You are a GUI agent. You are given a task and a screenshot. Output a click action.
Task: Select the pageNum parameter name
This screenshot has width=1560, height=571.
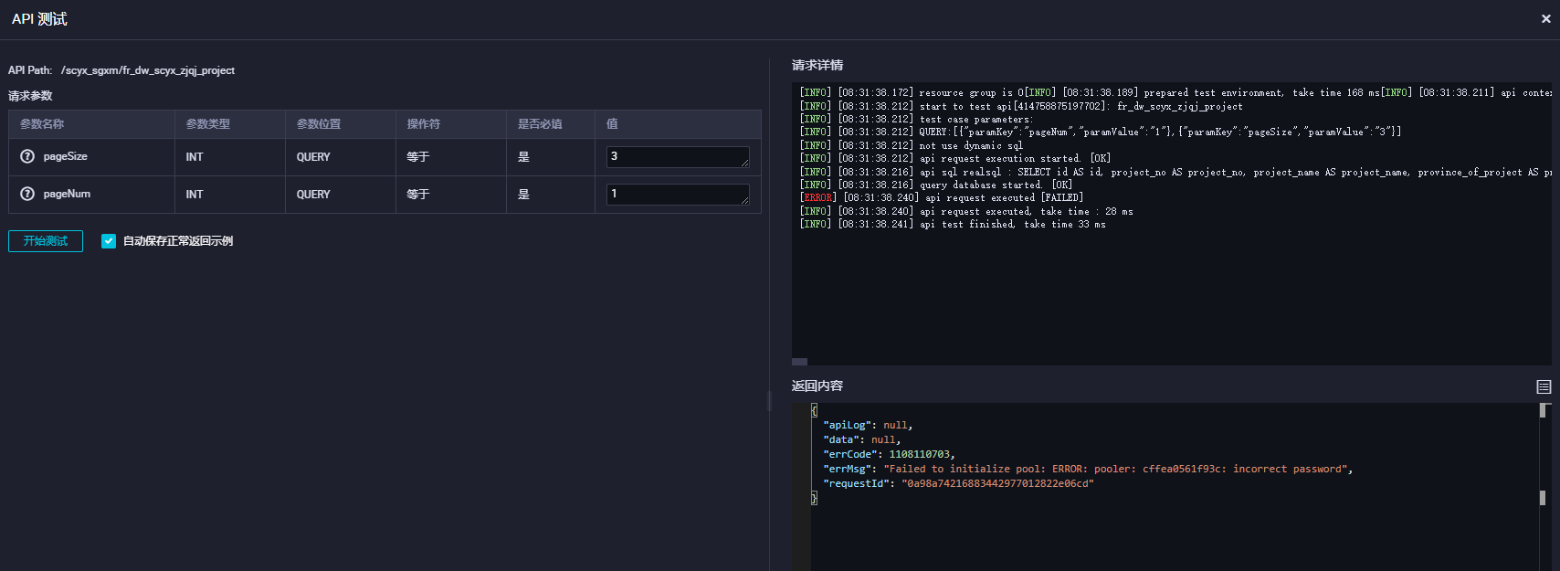point(67,194)
